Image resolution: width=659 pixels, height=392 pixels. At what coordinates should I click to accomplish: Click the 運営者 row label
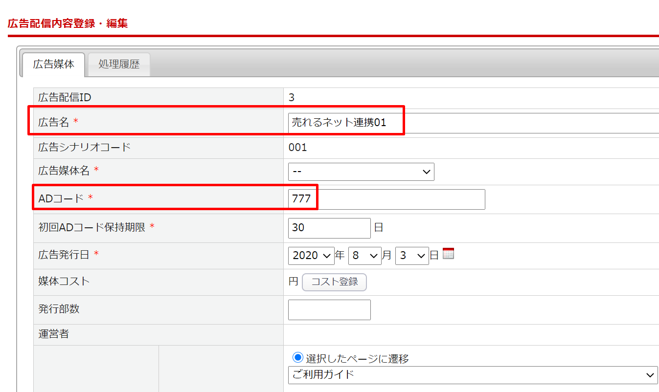(54, 334)
